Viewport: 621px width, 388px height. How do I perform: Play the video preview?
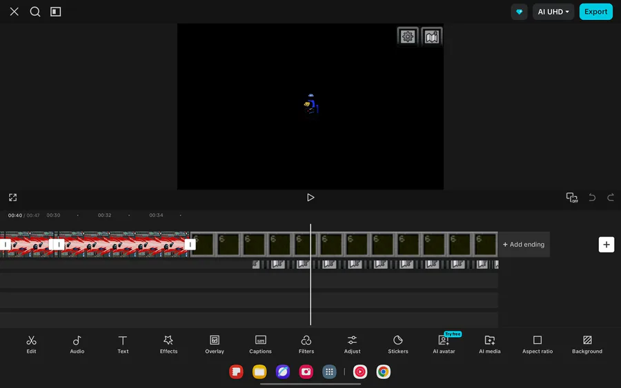[310, 197]
